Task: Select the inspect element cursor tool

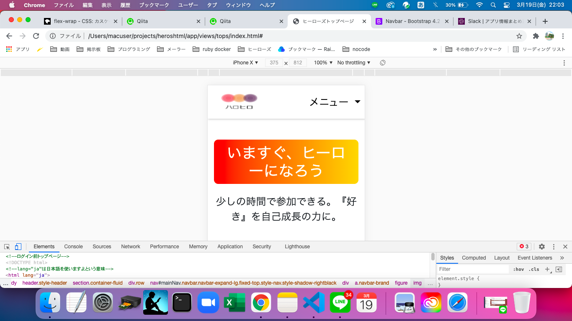Action: tap(7, 247)
